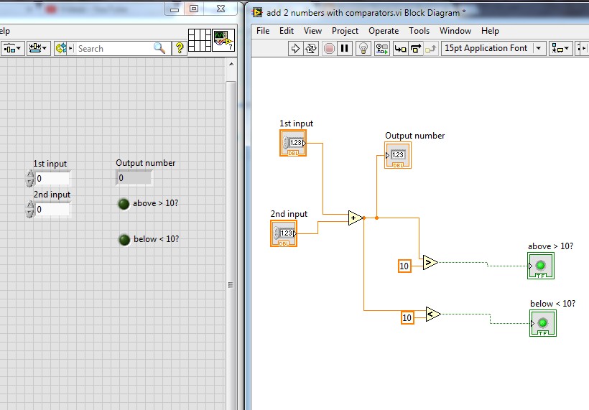Select the 'above > 10?' boolean terminal

tap(541, 266)
